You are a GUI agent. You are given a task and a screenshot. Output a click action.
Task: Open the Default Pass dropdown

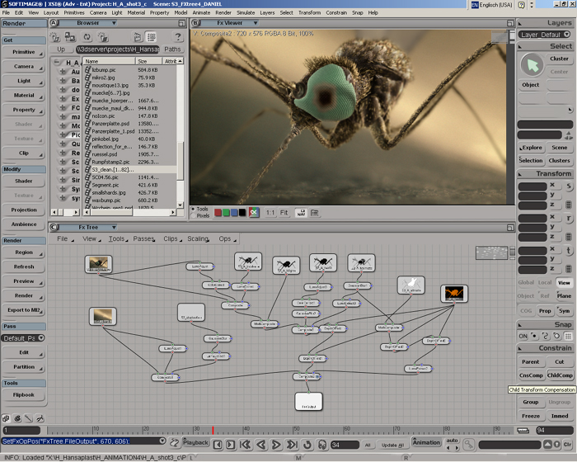[24, 338]
